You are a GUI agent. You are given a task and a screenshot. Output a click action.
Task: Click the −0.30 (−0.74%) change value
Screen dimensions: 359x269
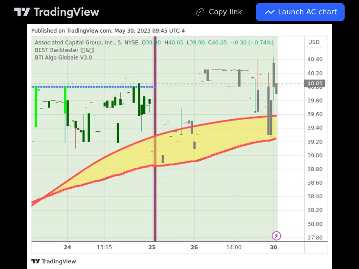click(252, 43)
